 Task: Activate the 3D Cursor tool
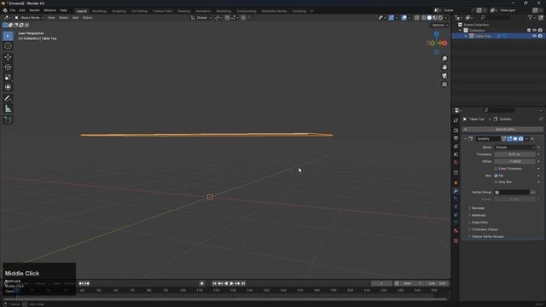[8, 46]
